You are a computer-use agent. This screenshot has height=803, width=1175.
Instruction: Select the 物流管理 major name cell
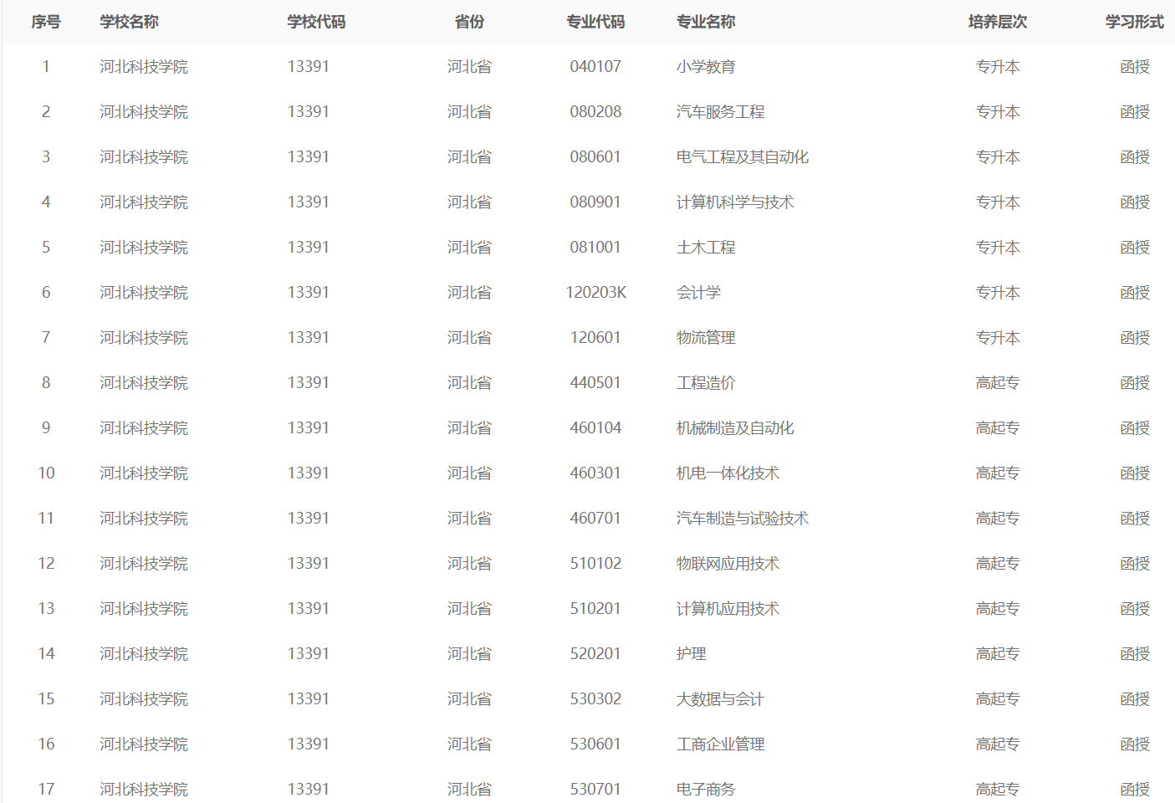click(706, 338)
